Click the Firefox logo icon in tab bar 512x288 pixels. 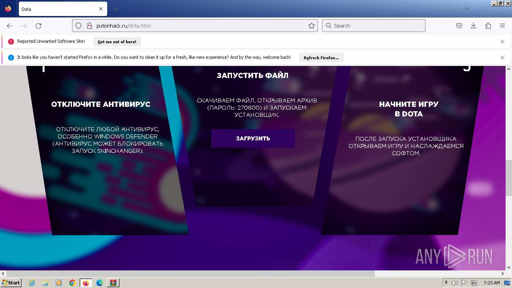coord(8,9)
